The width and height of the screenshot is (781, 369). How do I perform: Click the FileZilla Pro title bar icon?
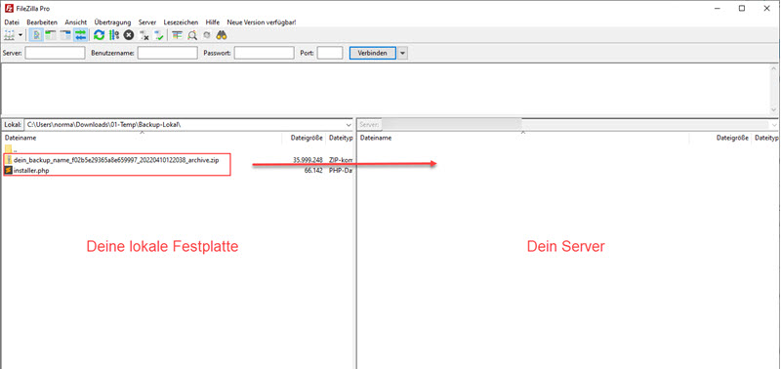pos(8,9)
